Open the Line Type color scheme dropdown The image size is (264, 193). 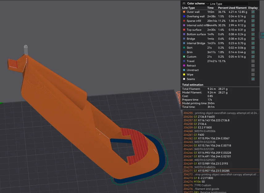[x=227, y=4]
